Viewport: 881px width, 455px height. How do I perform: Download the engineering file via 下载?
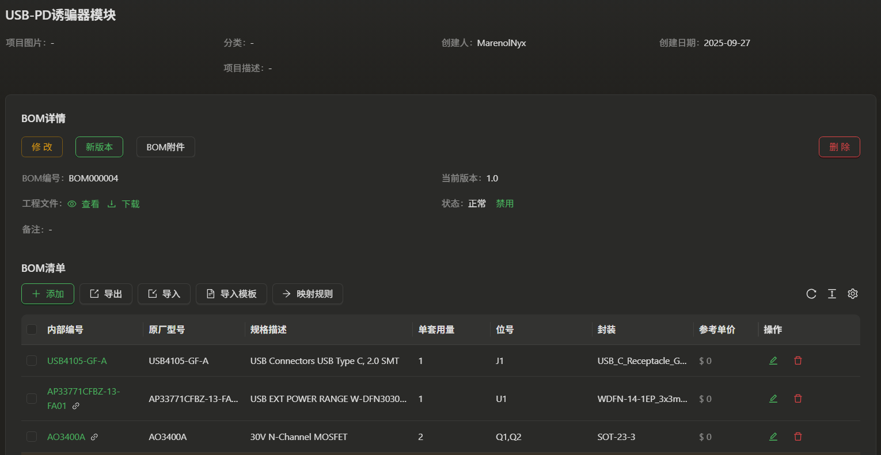pos(124,204)
